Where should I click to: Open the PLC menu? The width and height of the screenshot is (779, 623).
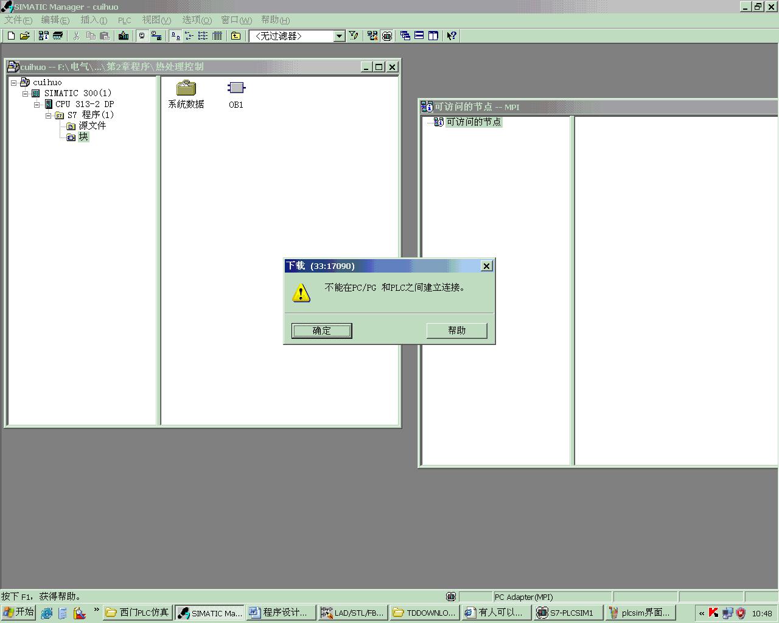click(x=124, y=20)
